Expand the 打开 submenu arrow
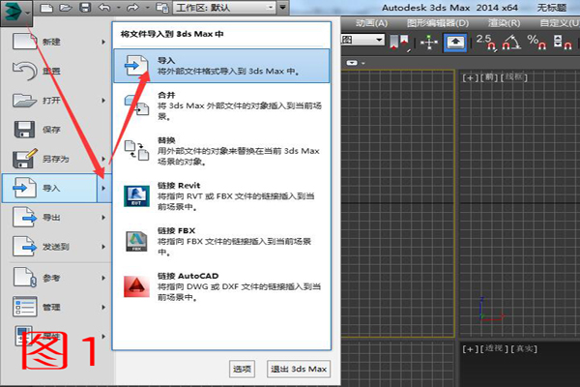Screen dimensions: 580x387 pos(103,101)
